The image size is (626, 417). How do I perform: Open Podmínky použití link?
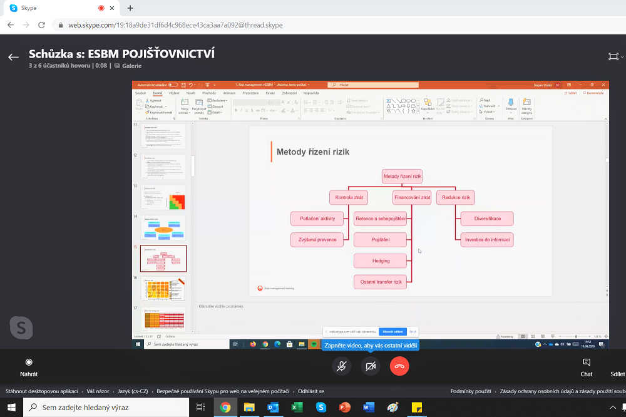pos(471,391)
